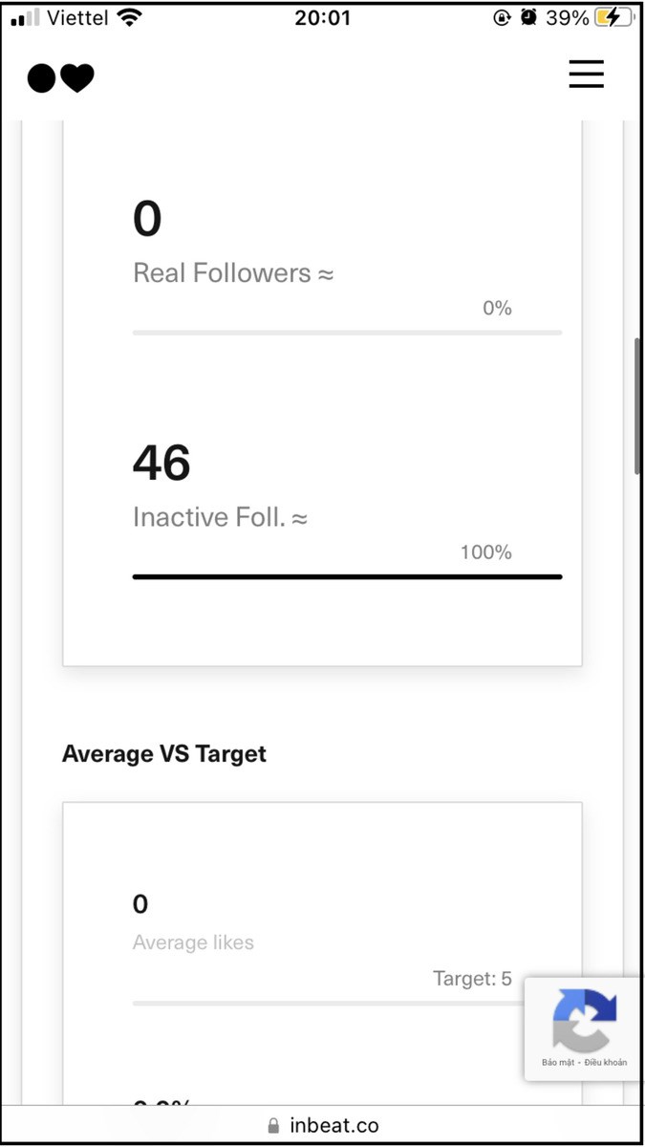Image resolution: width=645 pixels, height=1147 pixels.
Task: Tap the orientation lock status icon
Action: click(502, 18)
